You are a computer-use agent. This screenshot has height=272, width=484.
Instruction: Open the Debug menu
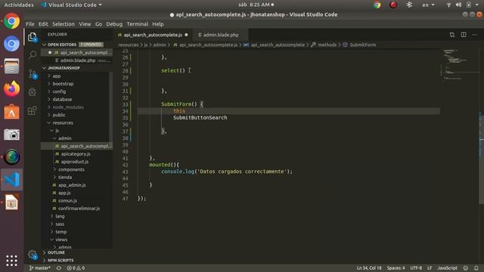114,24
